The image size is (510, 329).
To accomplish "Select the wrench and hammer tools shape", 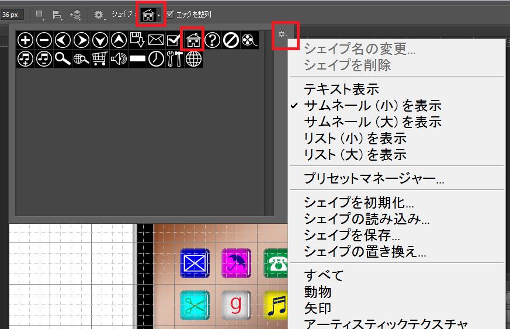I will pyautogui.click(x=175, y=59).
